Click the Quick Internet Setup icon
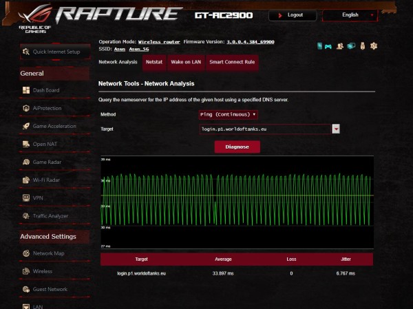This screenshot has height=309, width=413. pos(26,52)
